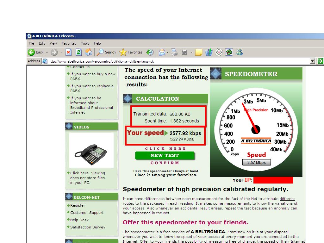Open the 'Click here. Viewing does not store files' link

(87, 178)
